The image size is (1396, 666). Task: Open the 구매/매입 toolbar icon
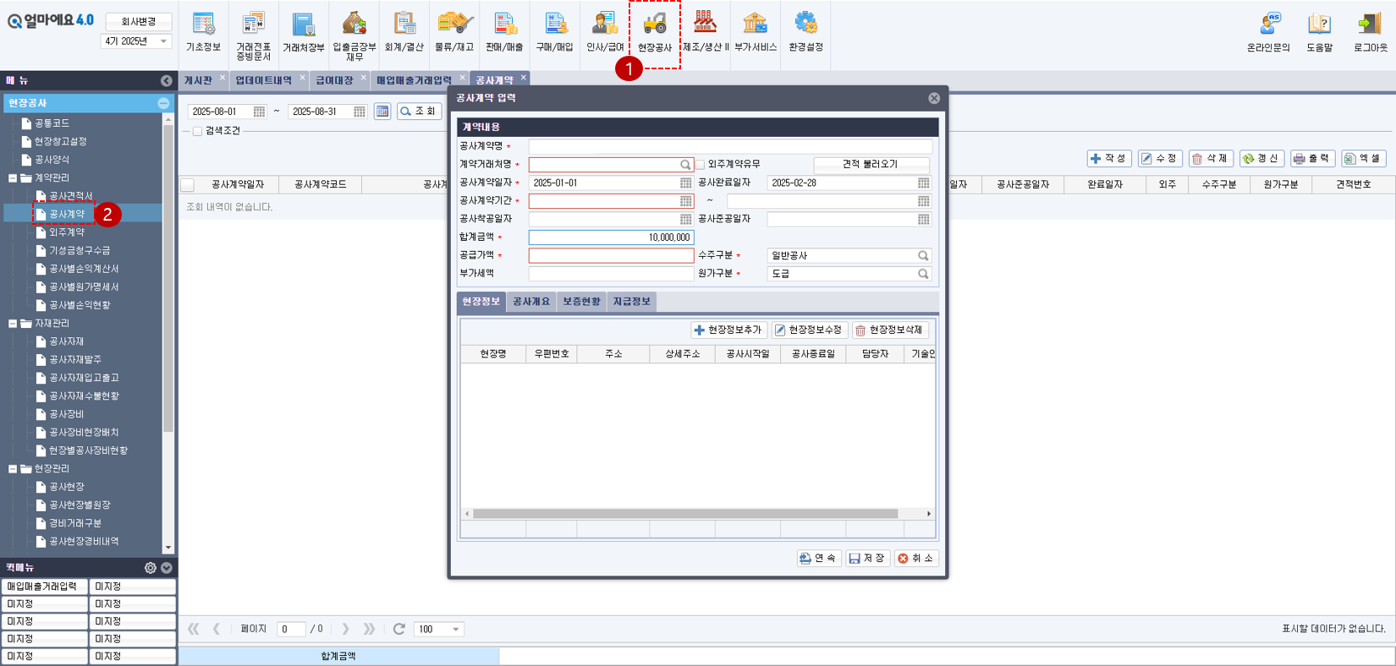click(x=554, y=32)
